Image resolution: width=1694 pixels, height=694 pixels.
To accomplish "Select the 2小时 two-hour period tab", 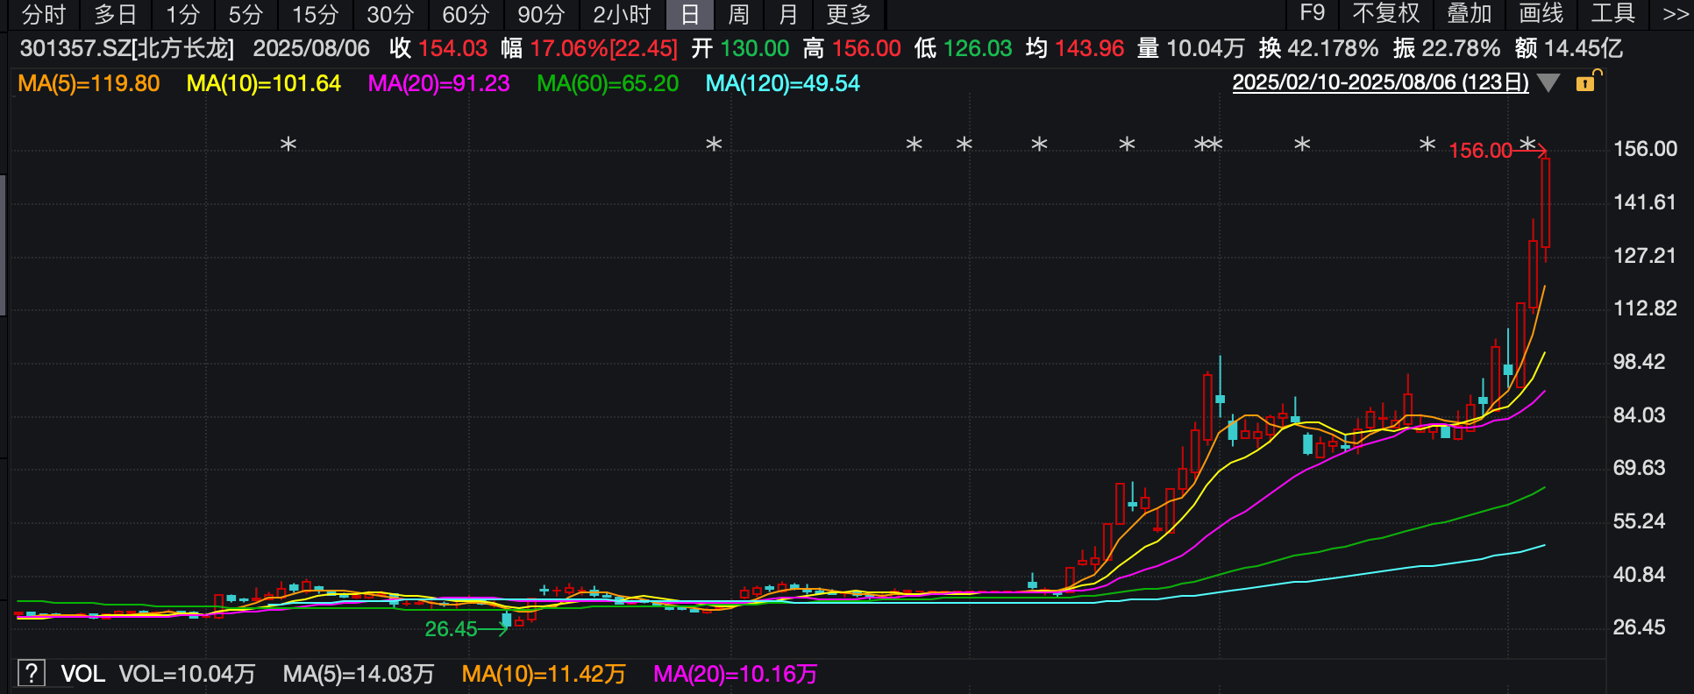I will pyautogui.click(x=622, y=14).
